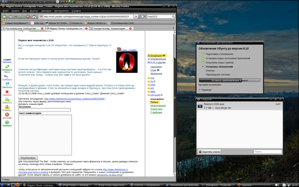This screenshot has width=299, height=187.
Task: Click the page vertical scrollbar down arrow
Action: pyautogui.click(x=175, y=175)
